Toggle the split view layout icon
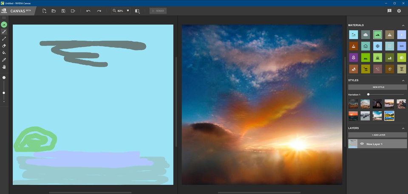 [137, 11]
